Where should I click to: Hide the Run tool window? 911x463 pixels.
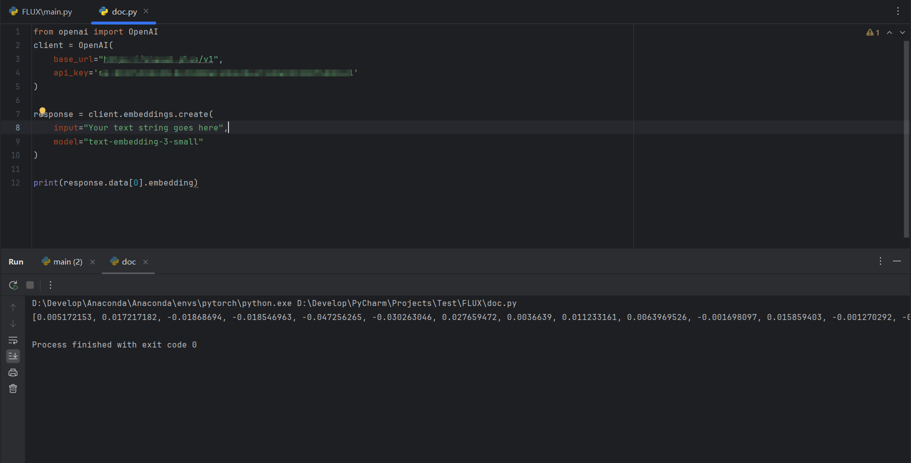click(x=897, y=261)
